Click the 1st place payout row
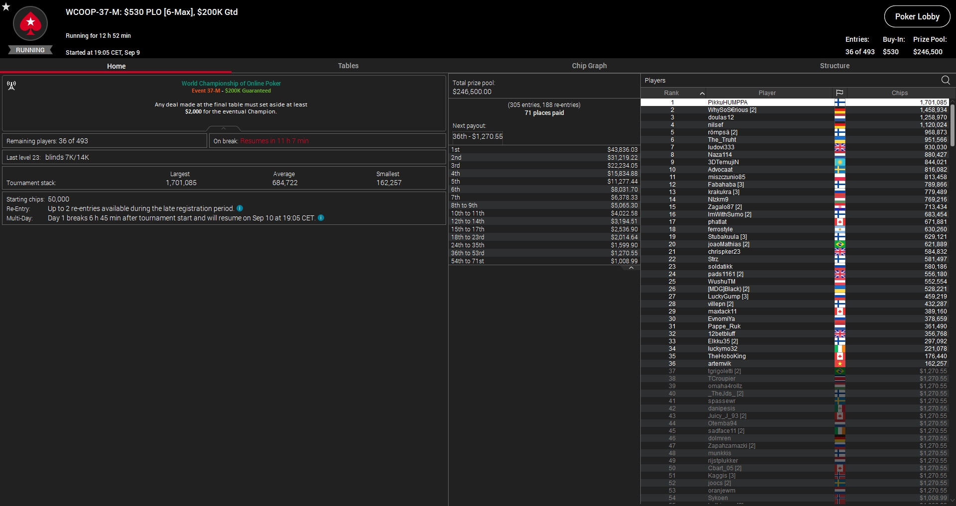The width and height of the screenshot is (956, 506). click(544, 150)
